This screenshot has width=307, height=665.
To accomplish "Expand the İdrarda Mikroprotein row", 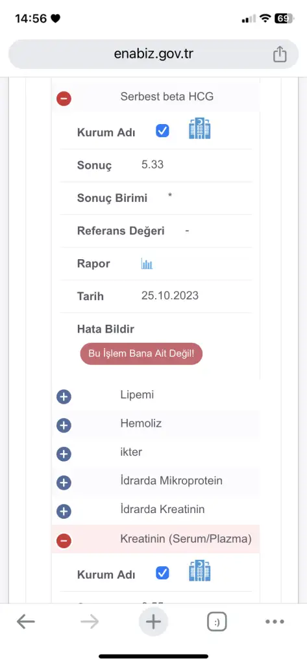I will [x=64, y=483].
